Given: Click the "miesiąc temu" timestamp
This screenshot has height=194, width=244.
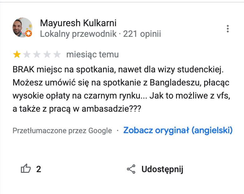Looking at the screenshot, I should pos(92,55).
